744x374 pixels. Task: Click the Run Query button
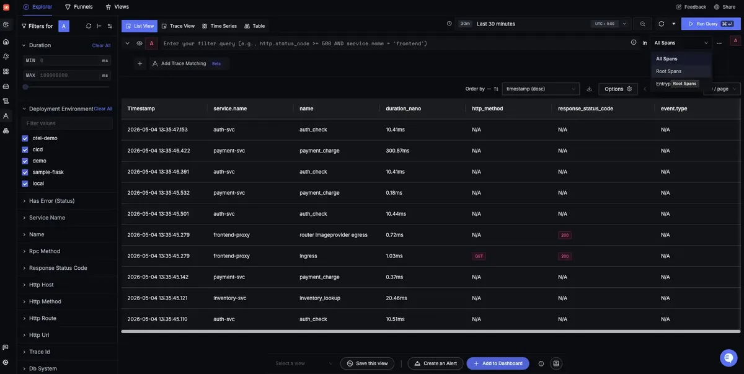[x=711, y=24]
